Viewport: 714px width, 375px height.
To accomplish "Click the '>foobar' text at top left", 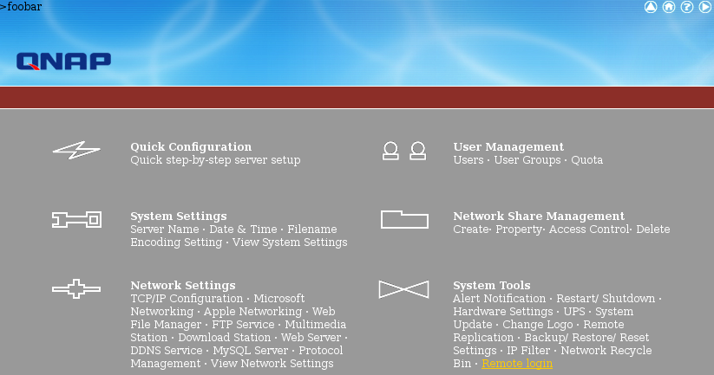I will (21, 6).
